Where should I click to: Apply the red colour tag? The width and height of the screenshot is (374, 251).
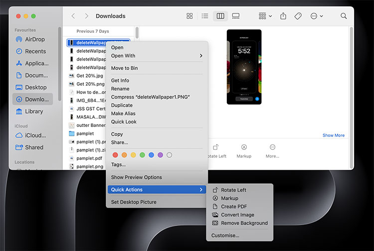pyautogui.click(x=115, y=155)
